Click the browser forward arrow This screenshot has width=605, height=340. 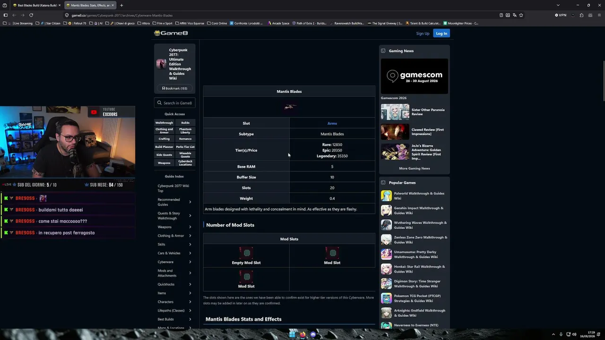click(x=22, y=15)
